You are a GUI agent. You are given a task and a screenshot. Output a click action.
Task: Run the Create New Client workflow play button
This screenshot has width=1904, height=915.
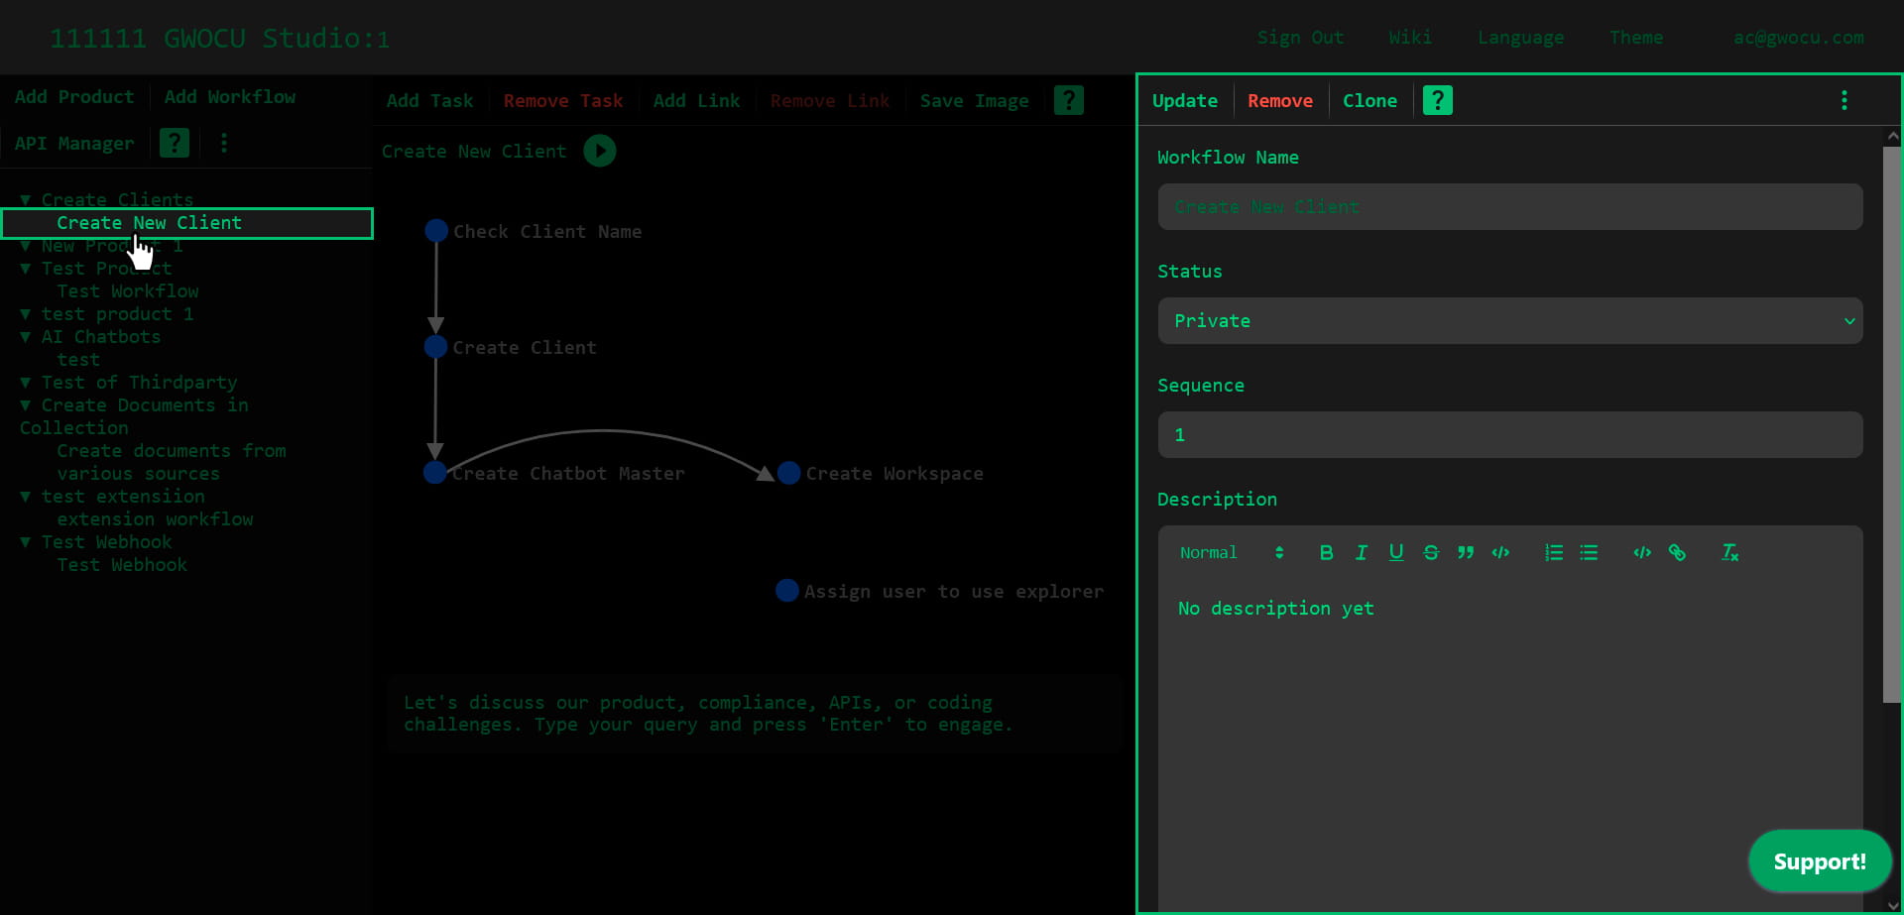(x=599, y=151)
